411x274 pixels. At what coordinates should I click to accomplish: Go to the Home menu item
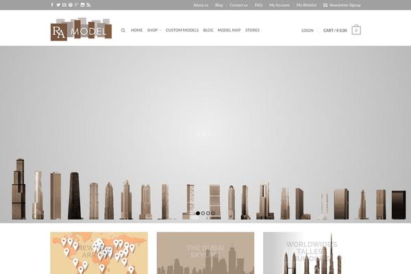pyautogui.click(x=136, y=30)
